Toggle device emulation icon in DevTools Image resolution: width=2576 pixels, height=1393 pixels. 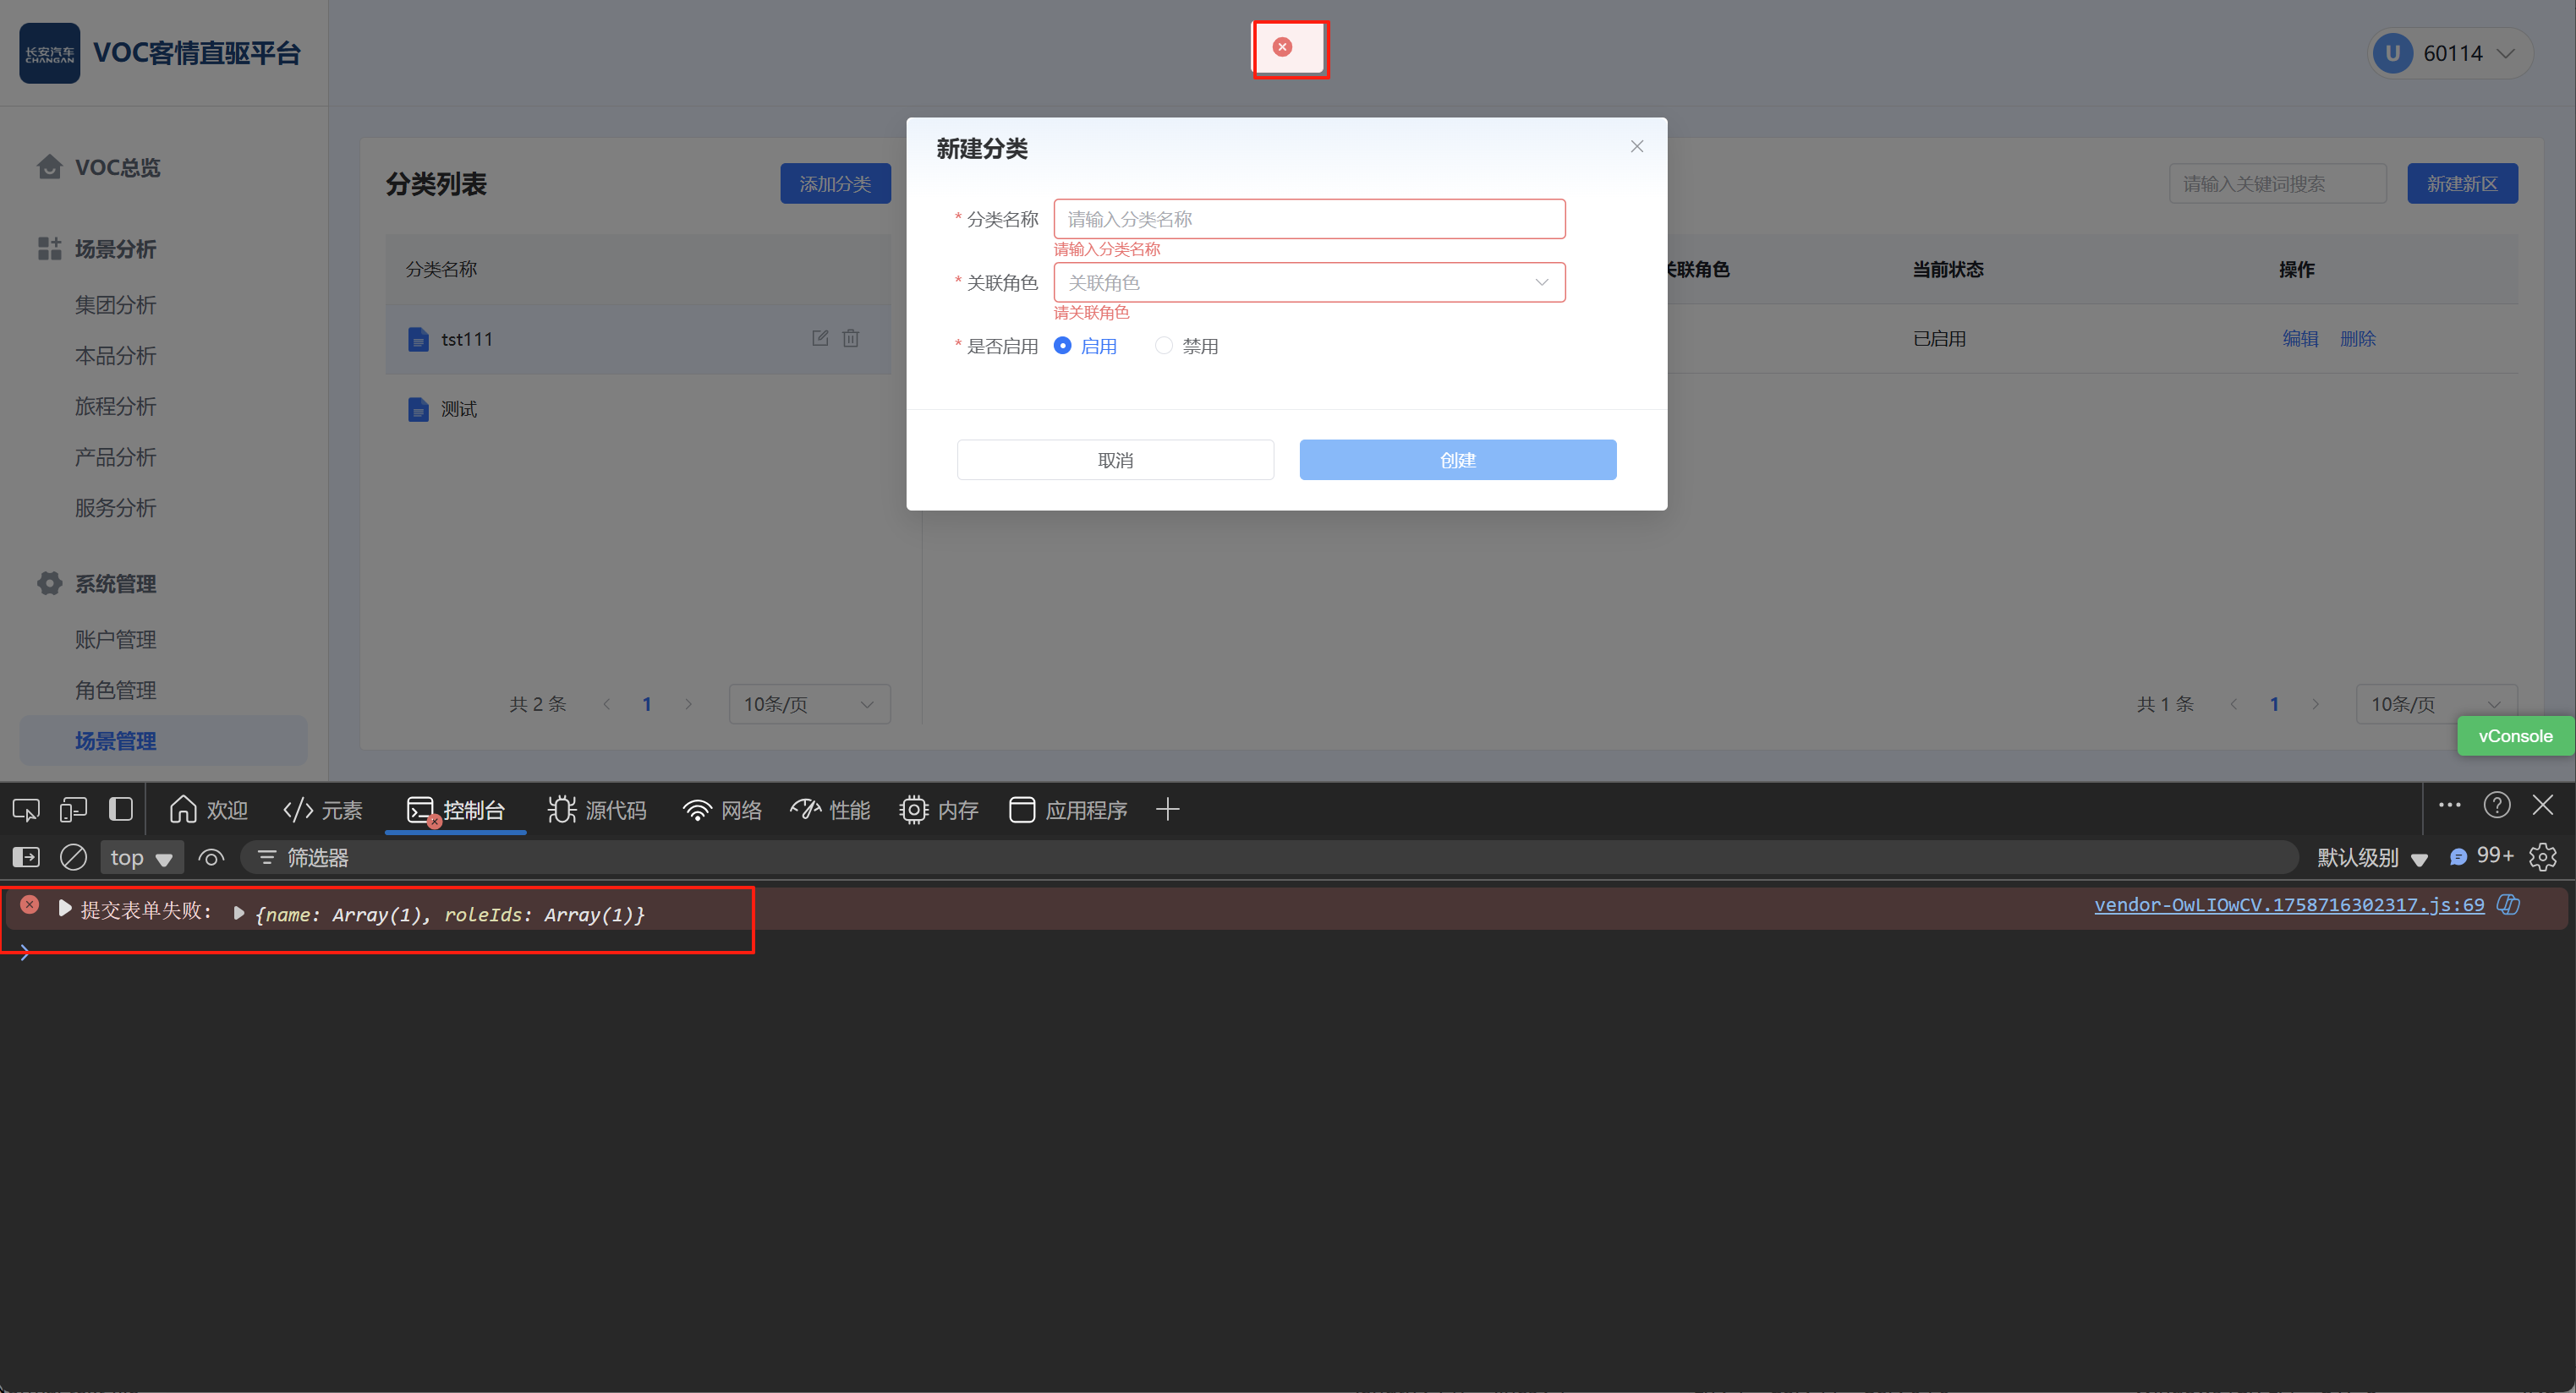(x=73, y=810)
